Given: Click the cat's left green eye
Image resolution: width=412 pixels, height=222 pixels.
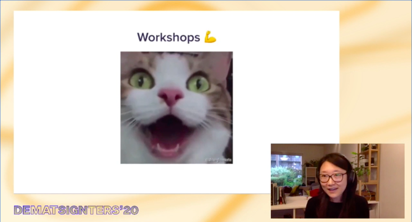Looking at the screenshot, I should click(141, 80).
